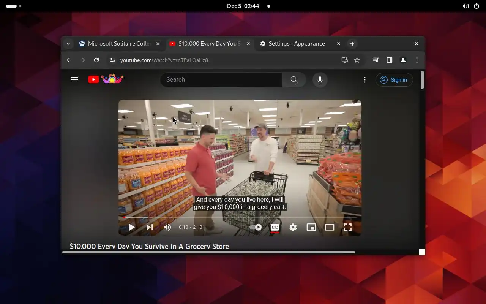Open the video player settings gear
486x304 pixels.
(293, 227)
